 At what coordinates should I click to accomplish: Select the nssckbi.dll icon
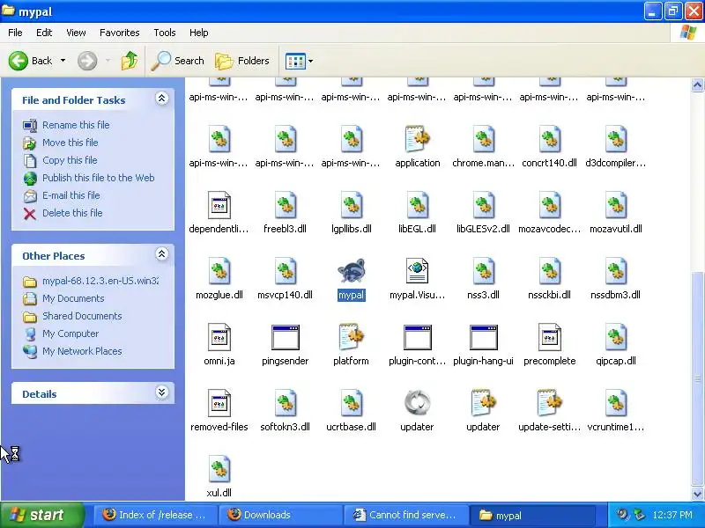point(549,271)
